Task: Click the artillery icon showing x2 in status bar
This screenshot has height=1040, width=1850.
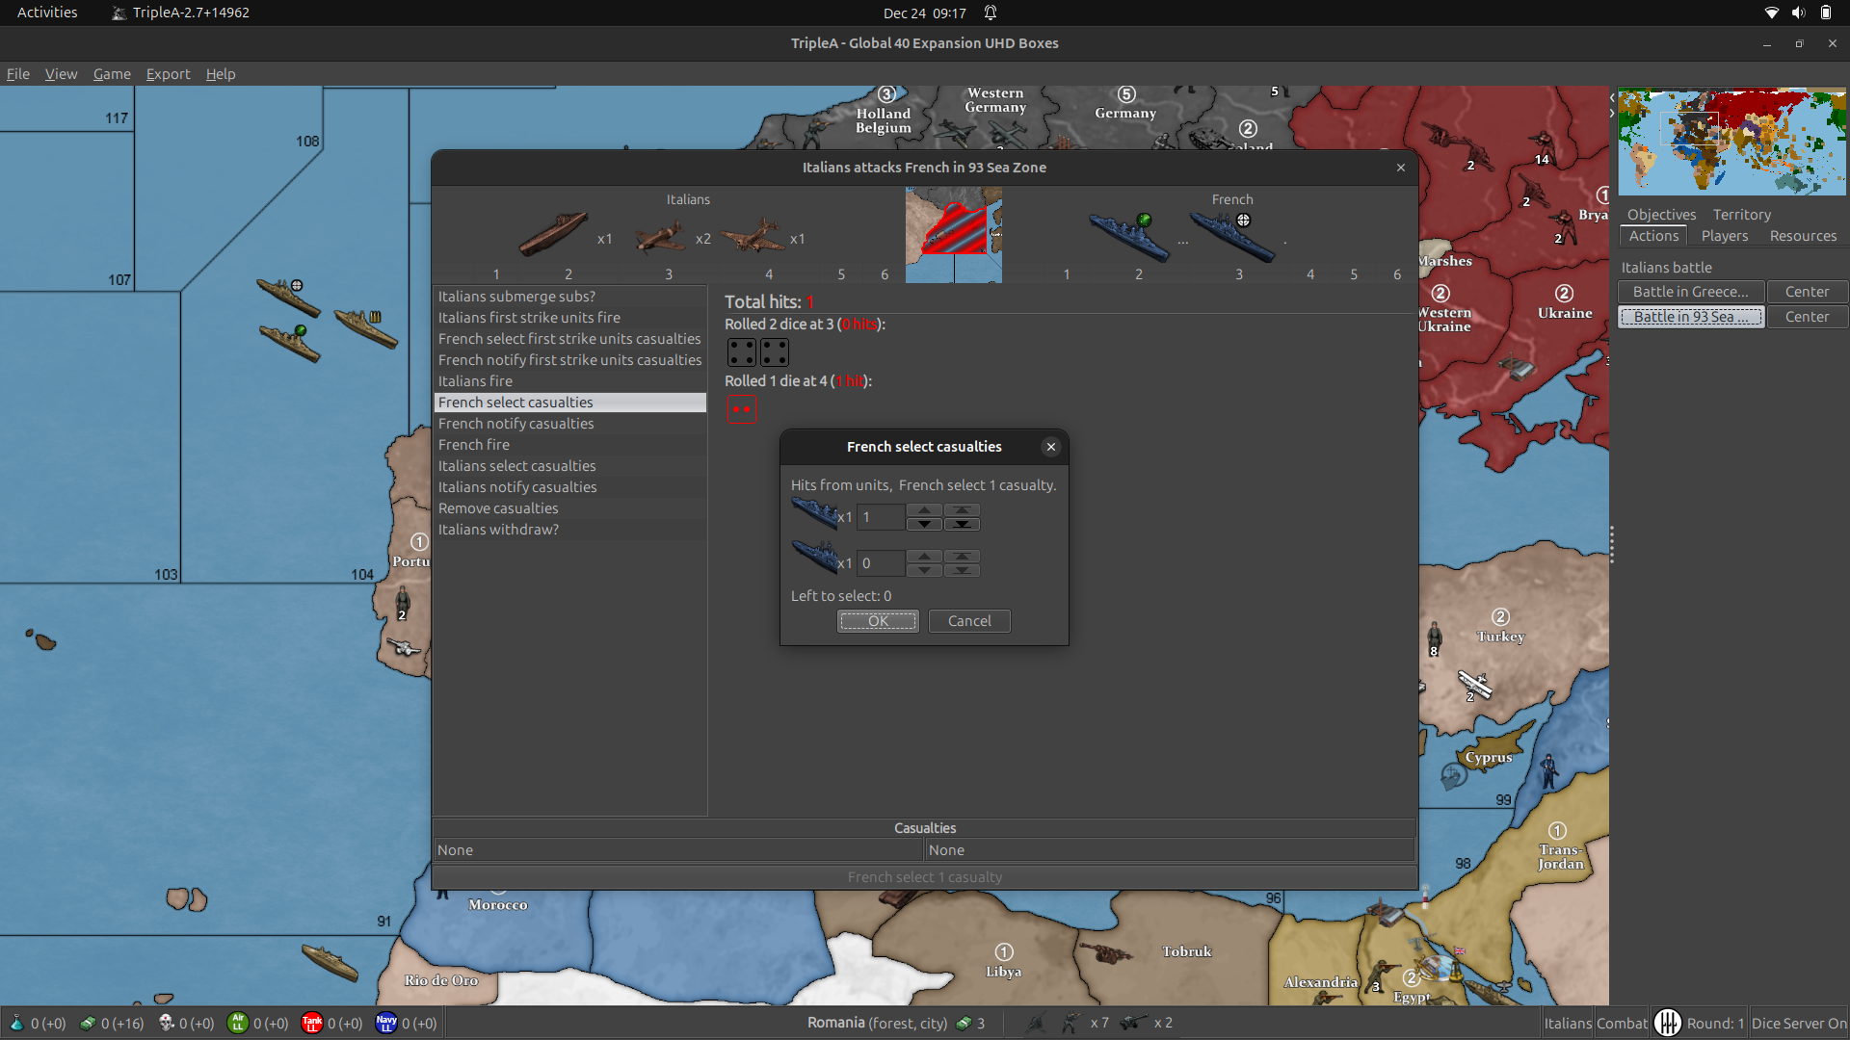Action: (x=1130, y=1024)
